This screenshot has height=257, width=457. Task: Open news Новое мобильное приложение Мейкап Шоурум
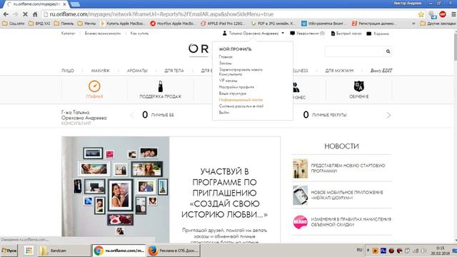pyautogui.click(x=347, y=195)
